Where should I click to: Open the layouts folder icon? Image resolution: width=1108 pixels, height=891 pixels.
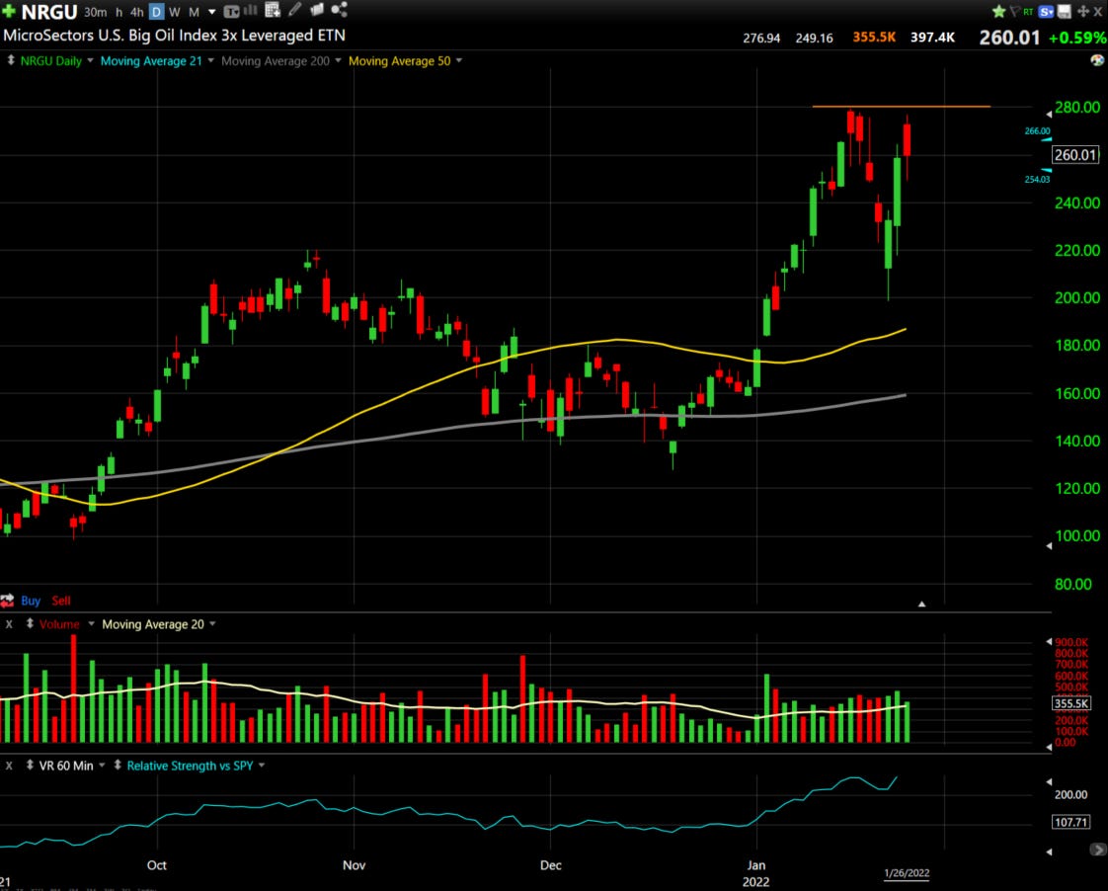pos(317,9)
